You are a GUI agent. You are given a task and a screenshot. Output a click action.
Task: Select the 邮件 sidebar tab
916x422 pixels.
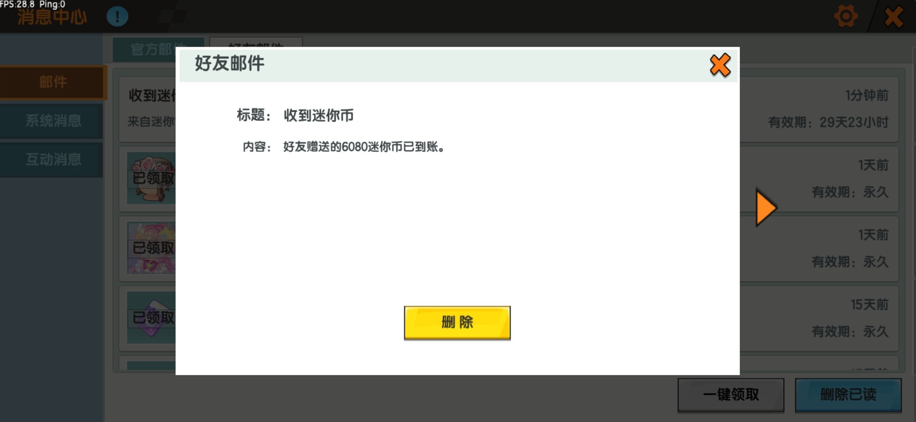pos(53,82)
